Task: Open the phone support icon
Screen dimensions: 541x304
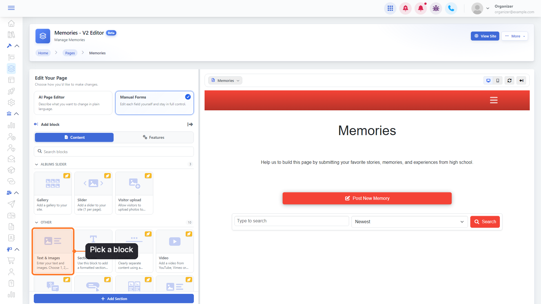Action: [x=451, y=8]
